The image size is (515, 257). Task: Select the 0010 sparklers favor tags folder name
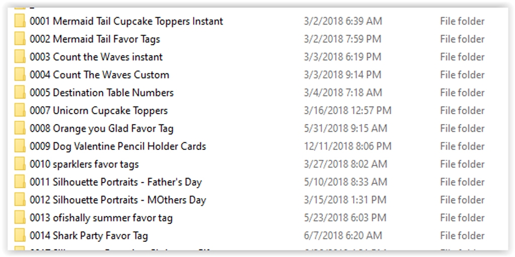coord(84,164)
